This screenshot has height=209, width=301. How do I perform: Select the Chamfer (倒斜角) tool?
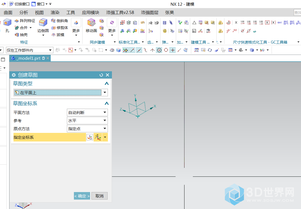(60, 21)
